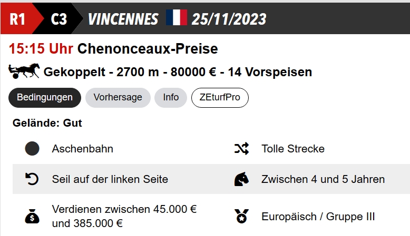The width and height of the screenshot is (410, 236).
Task: Click the red R1 meeting badge
Action: pos(18,19)
